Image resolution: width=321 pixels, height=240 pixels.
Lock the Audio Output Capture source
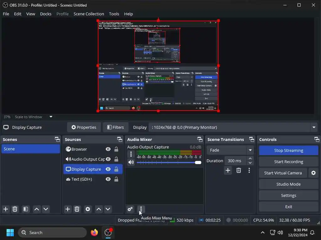tap(116, 159)
